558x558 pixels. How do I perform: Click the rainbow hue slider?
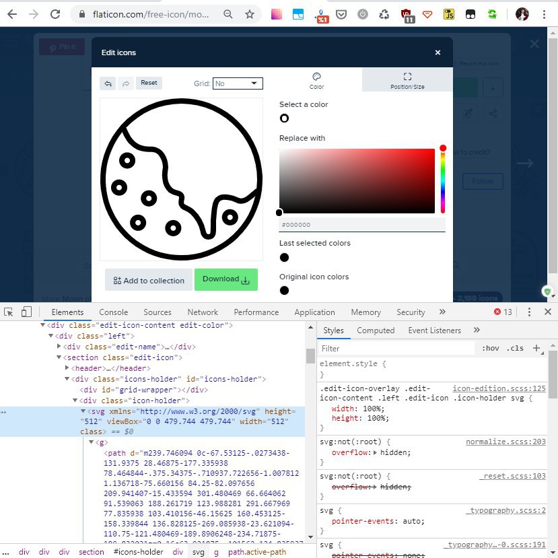pos(443,181)
